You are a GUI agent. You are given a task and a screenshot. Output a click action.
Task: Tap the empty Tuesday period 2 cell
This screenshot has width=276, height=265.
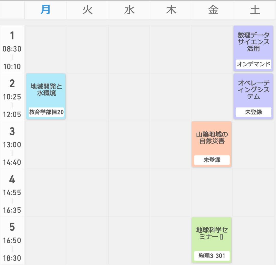87,97
